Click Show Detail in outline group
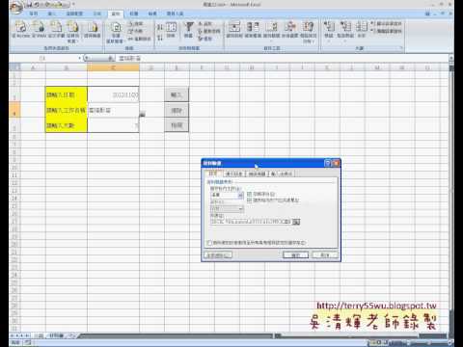The width and height of the screenshot is (463, 347). 386,24
